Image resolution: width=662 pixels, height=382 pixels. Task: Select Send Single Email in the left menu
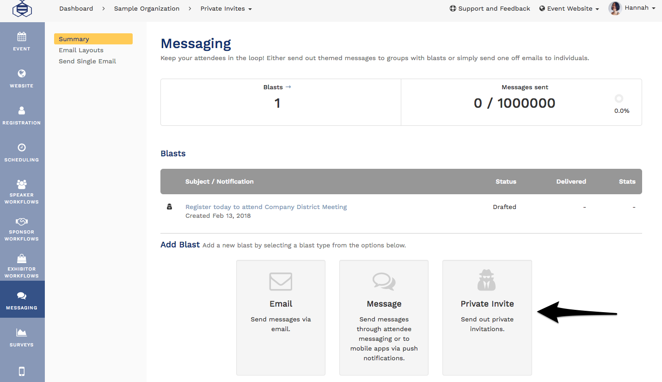click(87, 61)
